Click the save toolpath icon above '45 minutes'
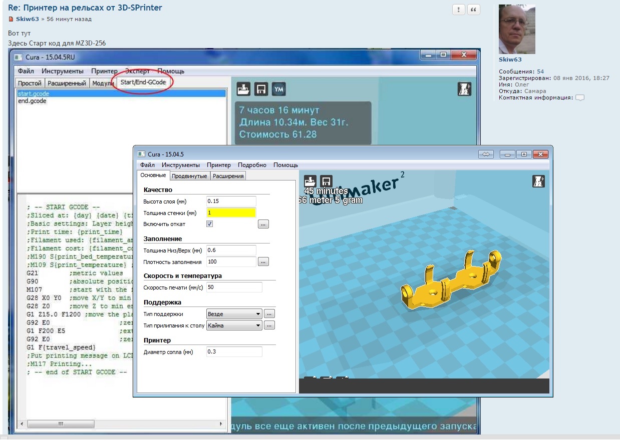This screenshot has height=441, width=620. [x=326, y=181]
